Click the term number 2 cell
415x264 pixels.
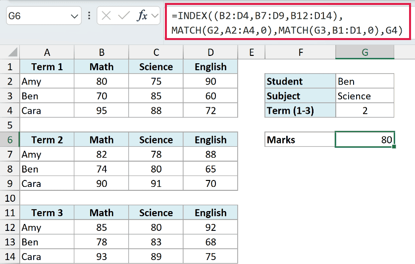click(364, 110)
